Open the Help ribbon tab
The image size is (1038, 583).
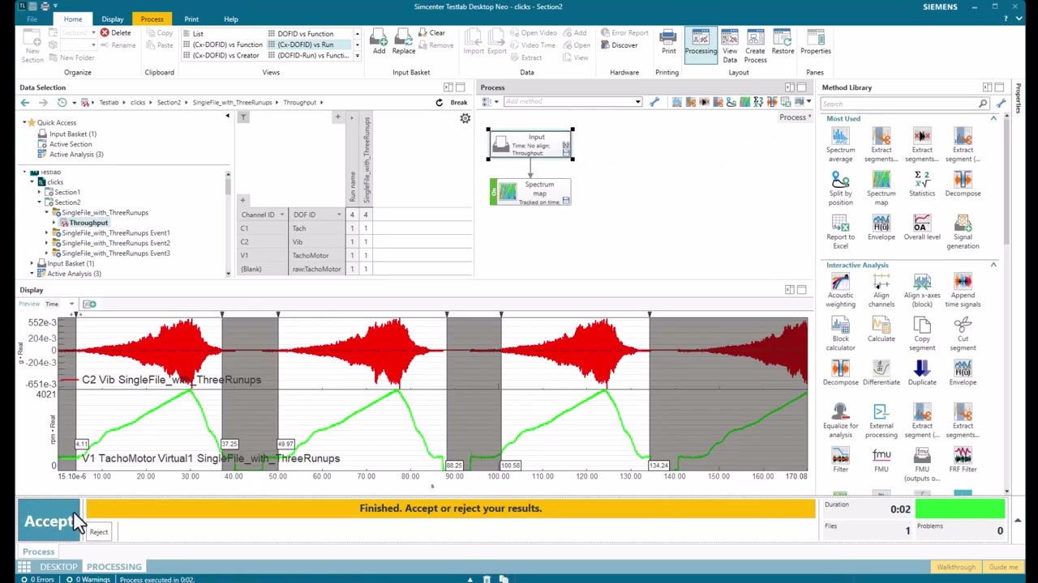(231, 19)
